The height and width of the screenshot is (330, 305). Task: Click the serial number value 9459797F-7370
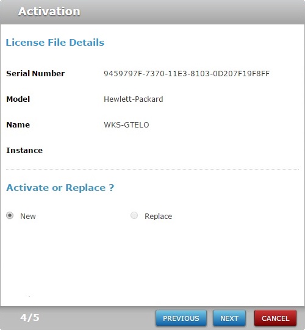(x=187, y=74)
